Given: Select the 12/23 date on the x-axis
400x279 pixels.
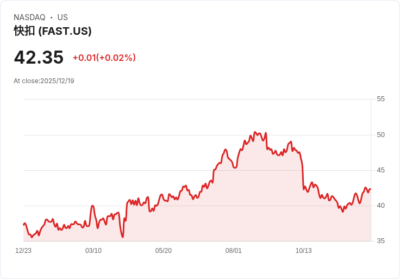Looking at the screenshot, I should (23, 251).
